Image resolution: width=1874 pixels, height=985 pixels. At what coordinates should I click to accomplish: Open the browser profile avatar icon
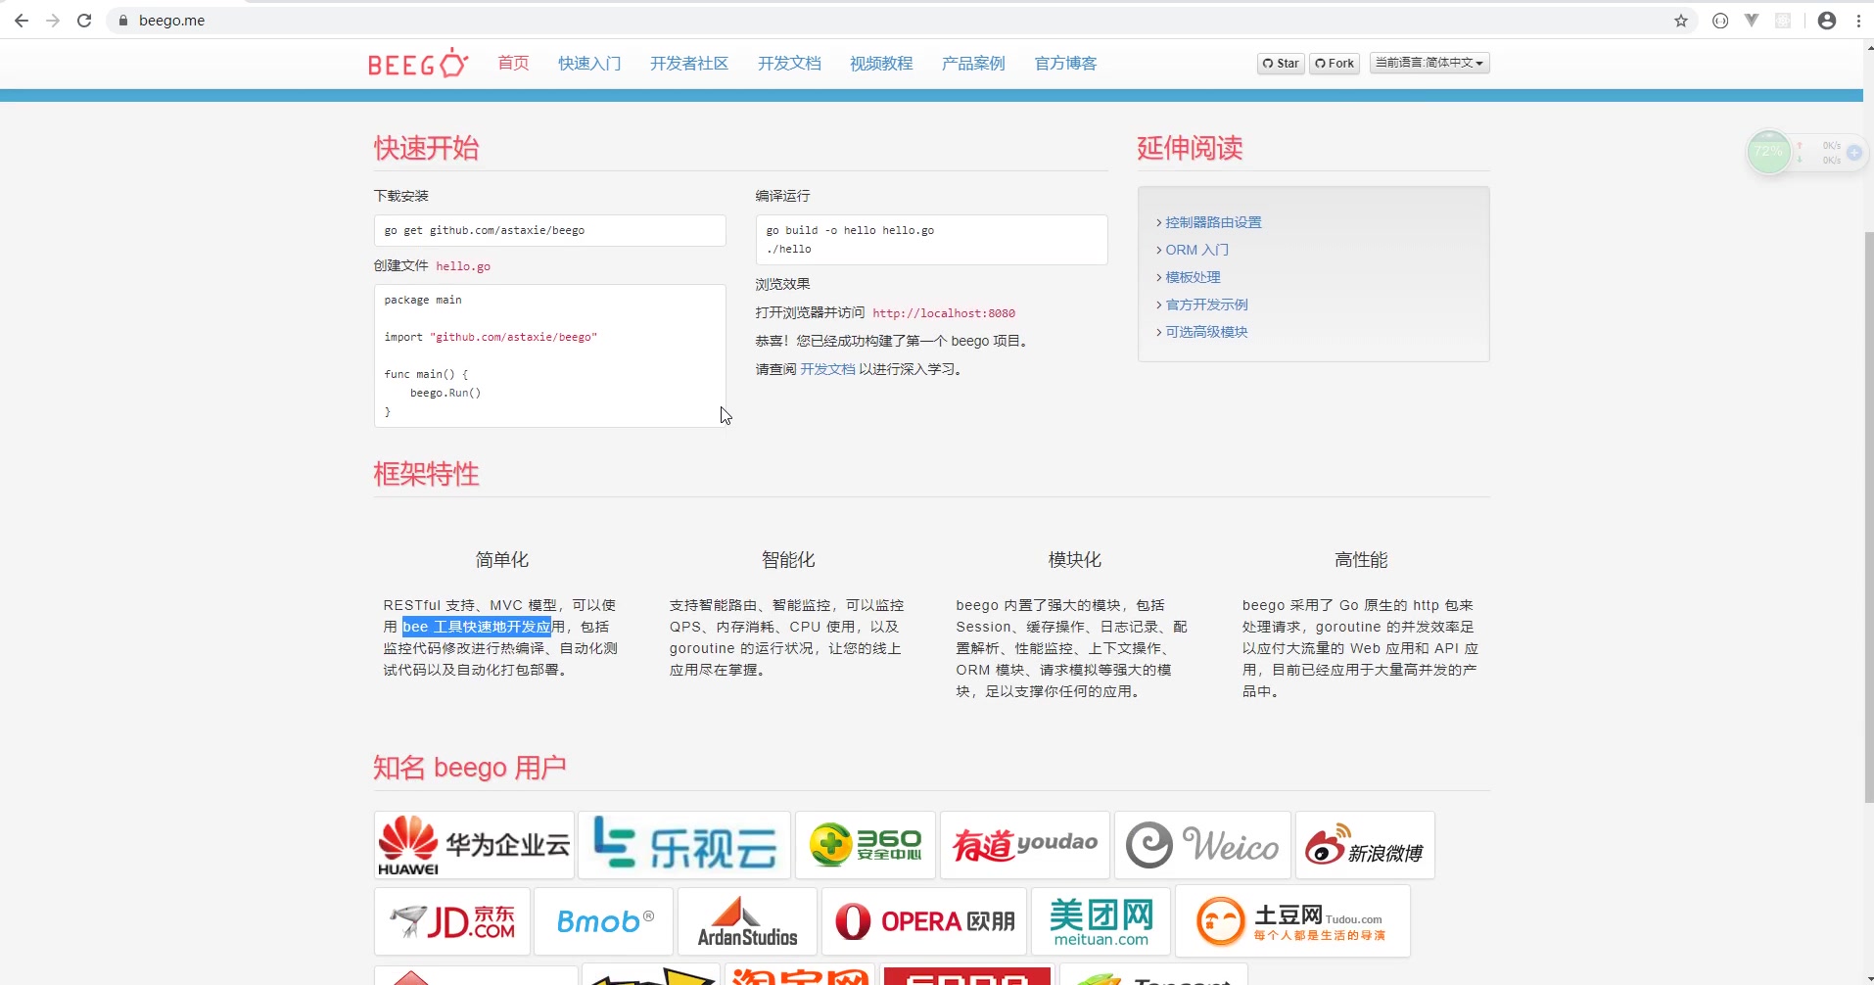point(1827,21)
